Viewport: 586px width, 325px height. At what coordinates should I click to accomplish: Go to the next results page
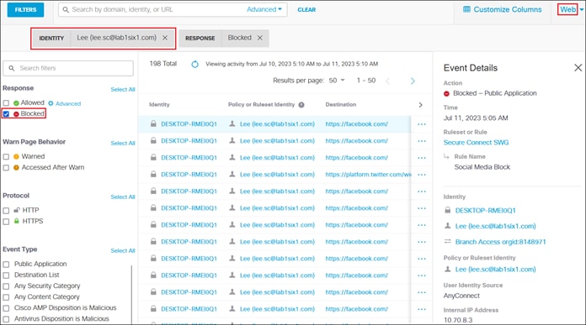point(413,81)
